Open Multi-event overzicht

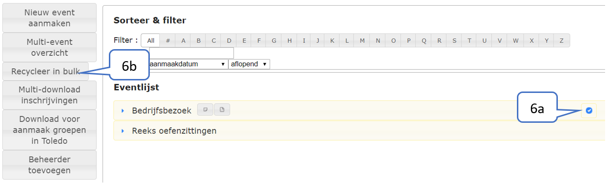pyautogui.click(x=49, y=47)
